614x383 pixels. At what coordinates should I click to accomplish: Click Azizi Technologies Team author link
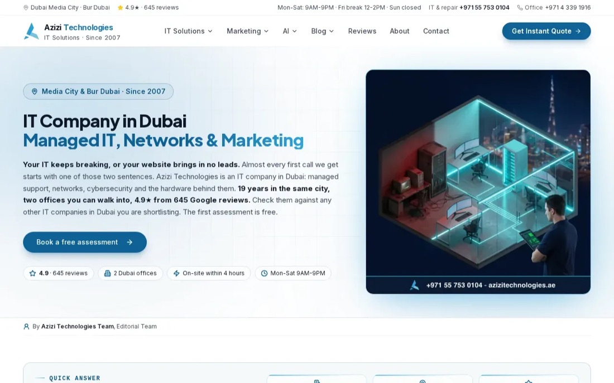[78, 326]
